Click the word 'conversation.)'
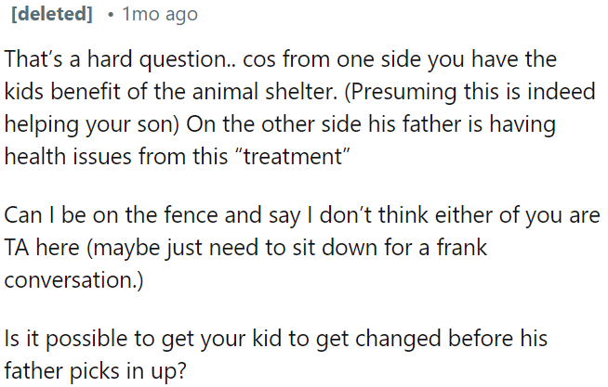Screen dimensions: 608x387 tap(73, 281)
